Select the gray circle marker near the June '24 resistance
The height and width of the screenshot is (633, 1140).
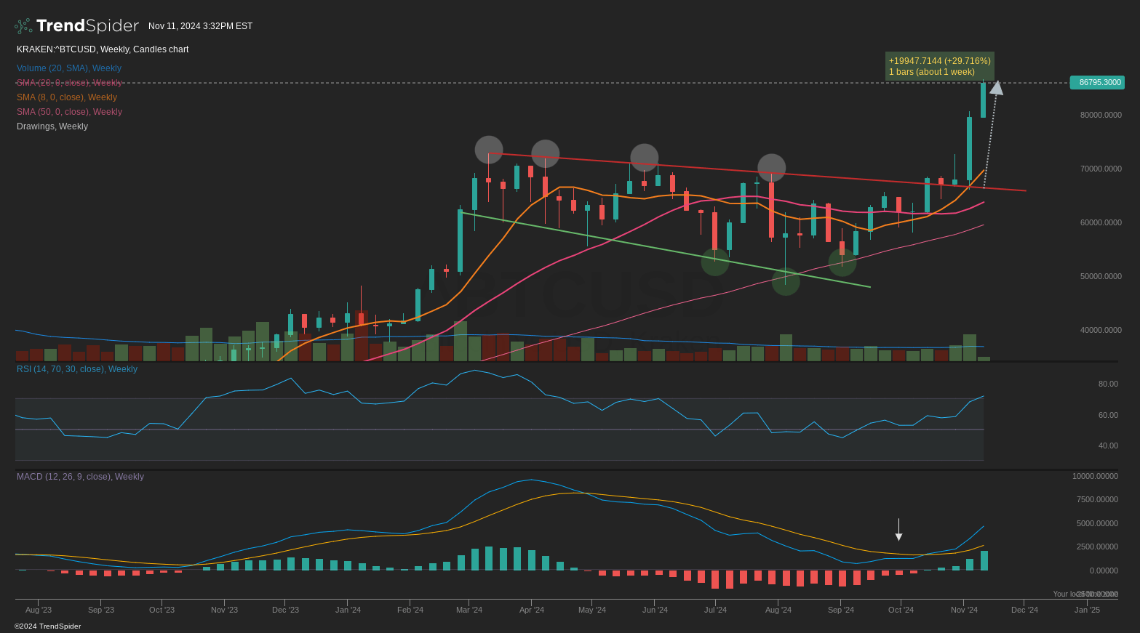tap(644, 156)
